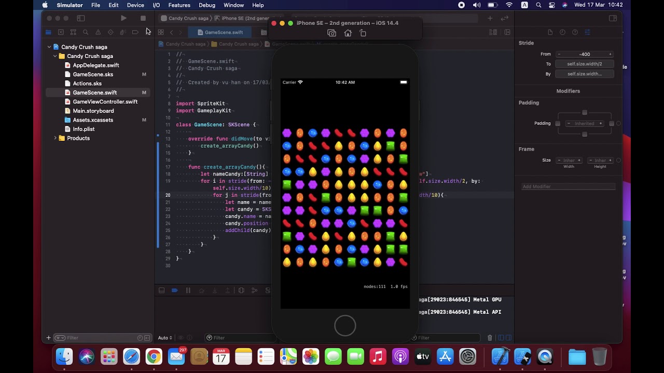The height and width of the screenshot is (373, 664).
Task: Open the Debug View Hierarchy
Action: point(241,291)
